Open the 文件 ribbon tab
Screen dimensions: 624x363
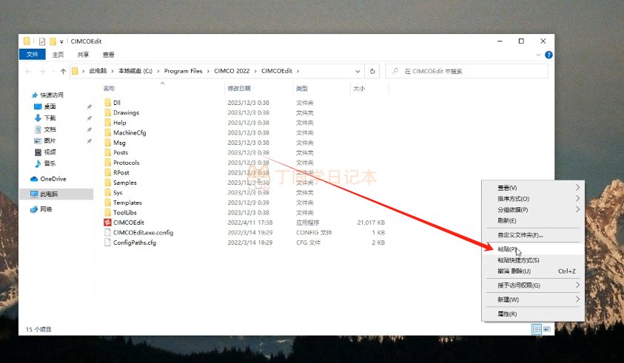coord(33,55)
